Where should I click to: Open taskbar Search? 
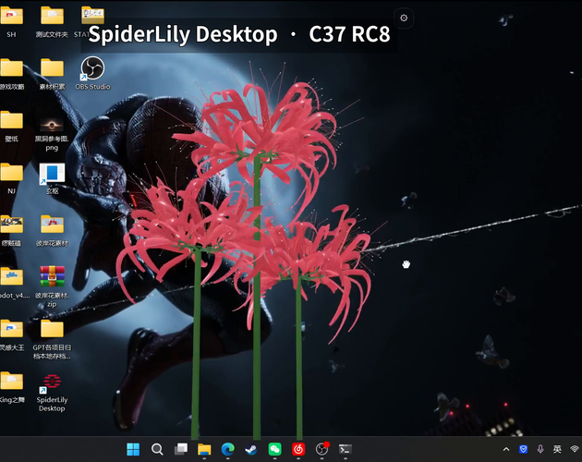coord(157,449)
